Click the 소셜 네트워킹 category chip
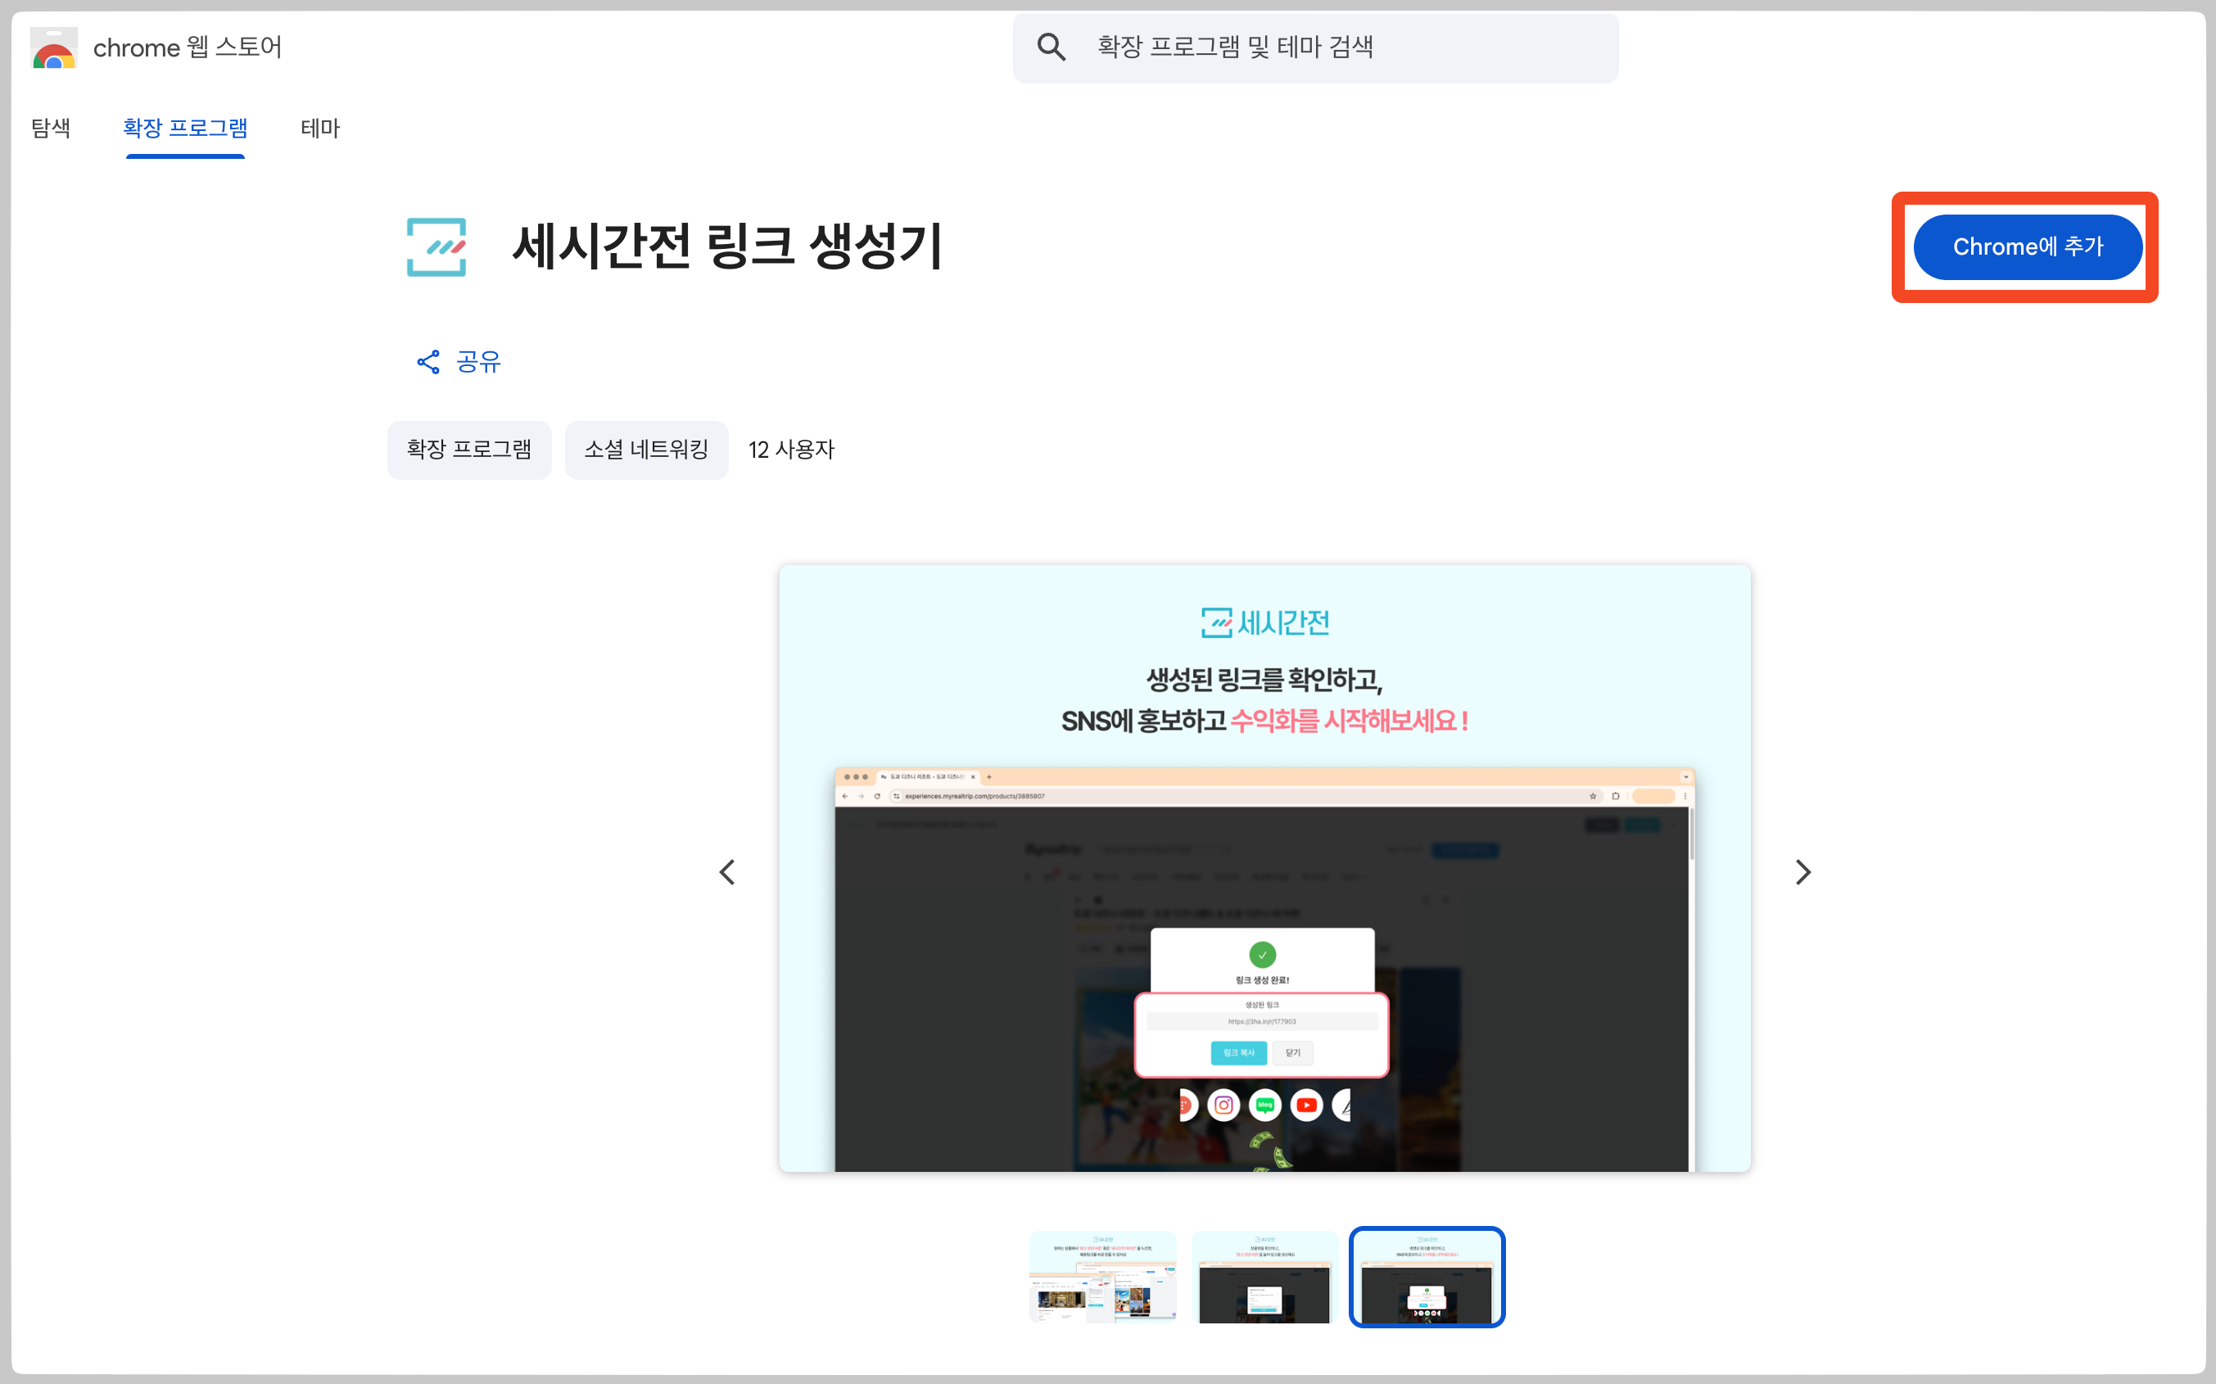 (x=646, y=450)
